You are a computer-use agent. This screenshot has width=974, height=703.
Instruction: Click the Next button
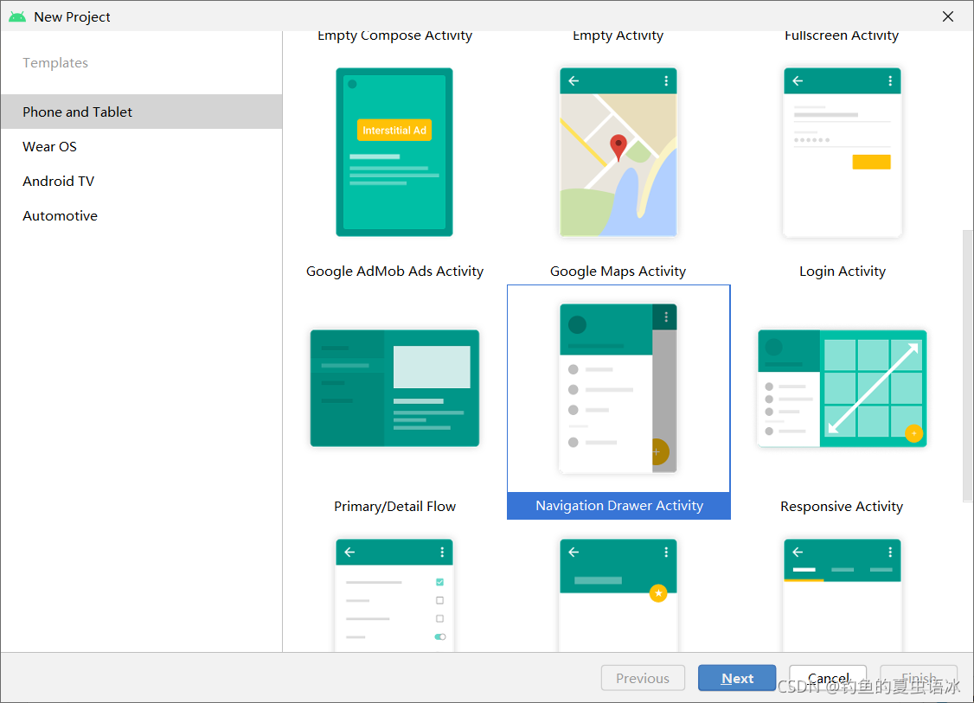click(x=737, y=678)
